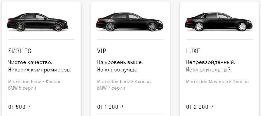Click the 'Исключительный' text line
The height and width of the screenshot is (116, 261).
coord(209,70)
